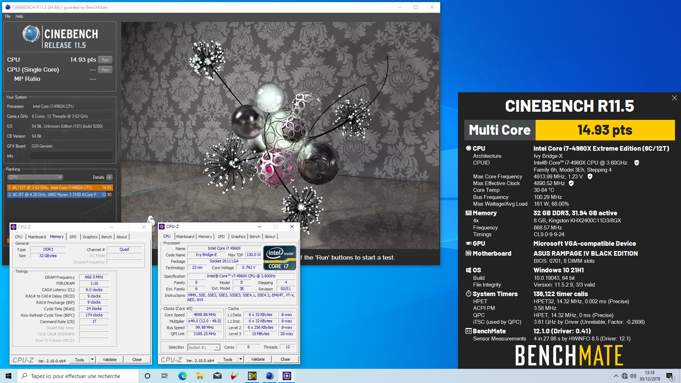Click Validate in right CPU-Z window
Viewport: 681px width, 383px height.
click(258, 359)
